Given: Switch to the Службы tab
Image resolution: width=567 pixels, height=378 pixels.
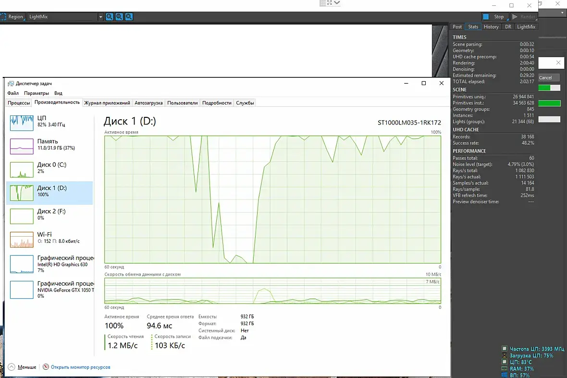Looking at the screenshot, I should 245,103.
